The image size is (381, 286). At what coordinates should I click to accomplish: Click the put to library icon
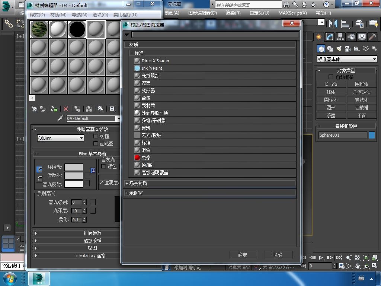[100, 109]
